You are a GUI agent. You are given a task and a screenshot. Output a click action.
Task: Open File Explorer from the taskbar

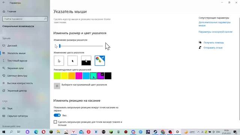[x=58, y=132]
